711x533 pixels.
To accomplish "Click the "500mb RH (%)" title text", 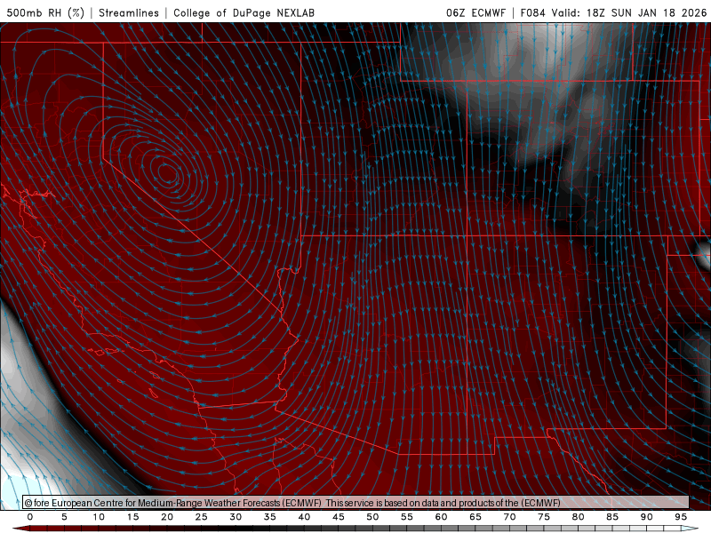I will [45, 12].
